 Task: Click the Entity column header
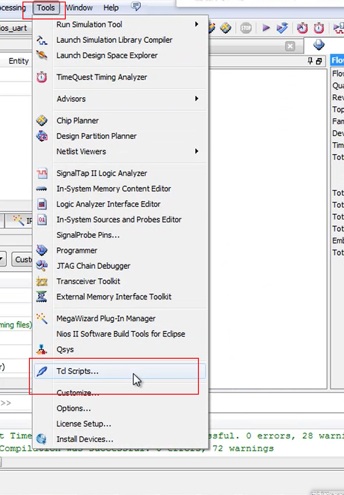(x=18, y=61)
